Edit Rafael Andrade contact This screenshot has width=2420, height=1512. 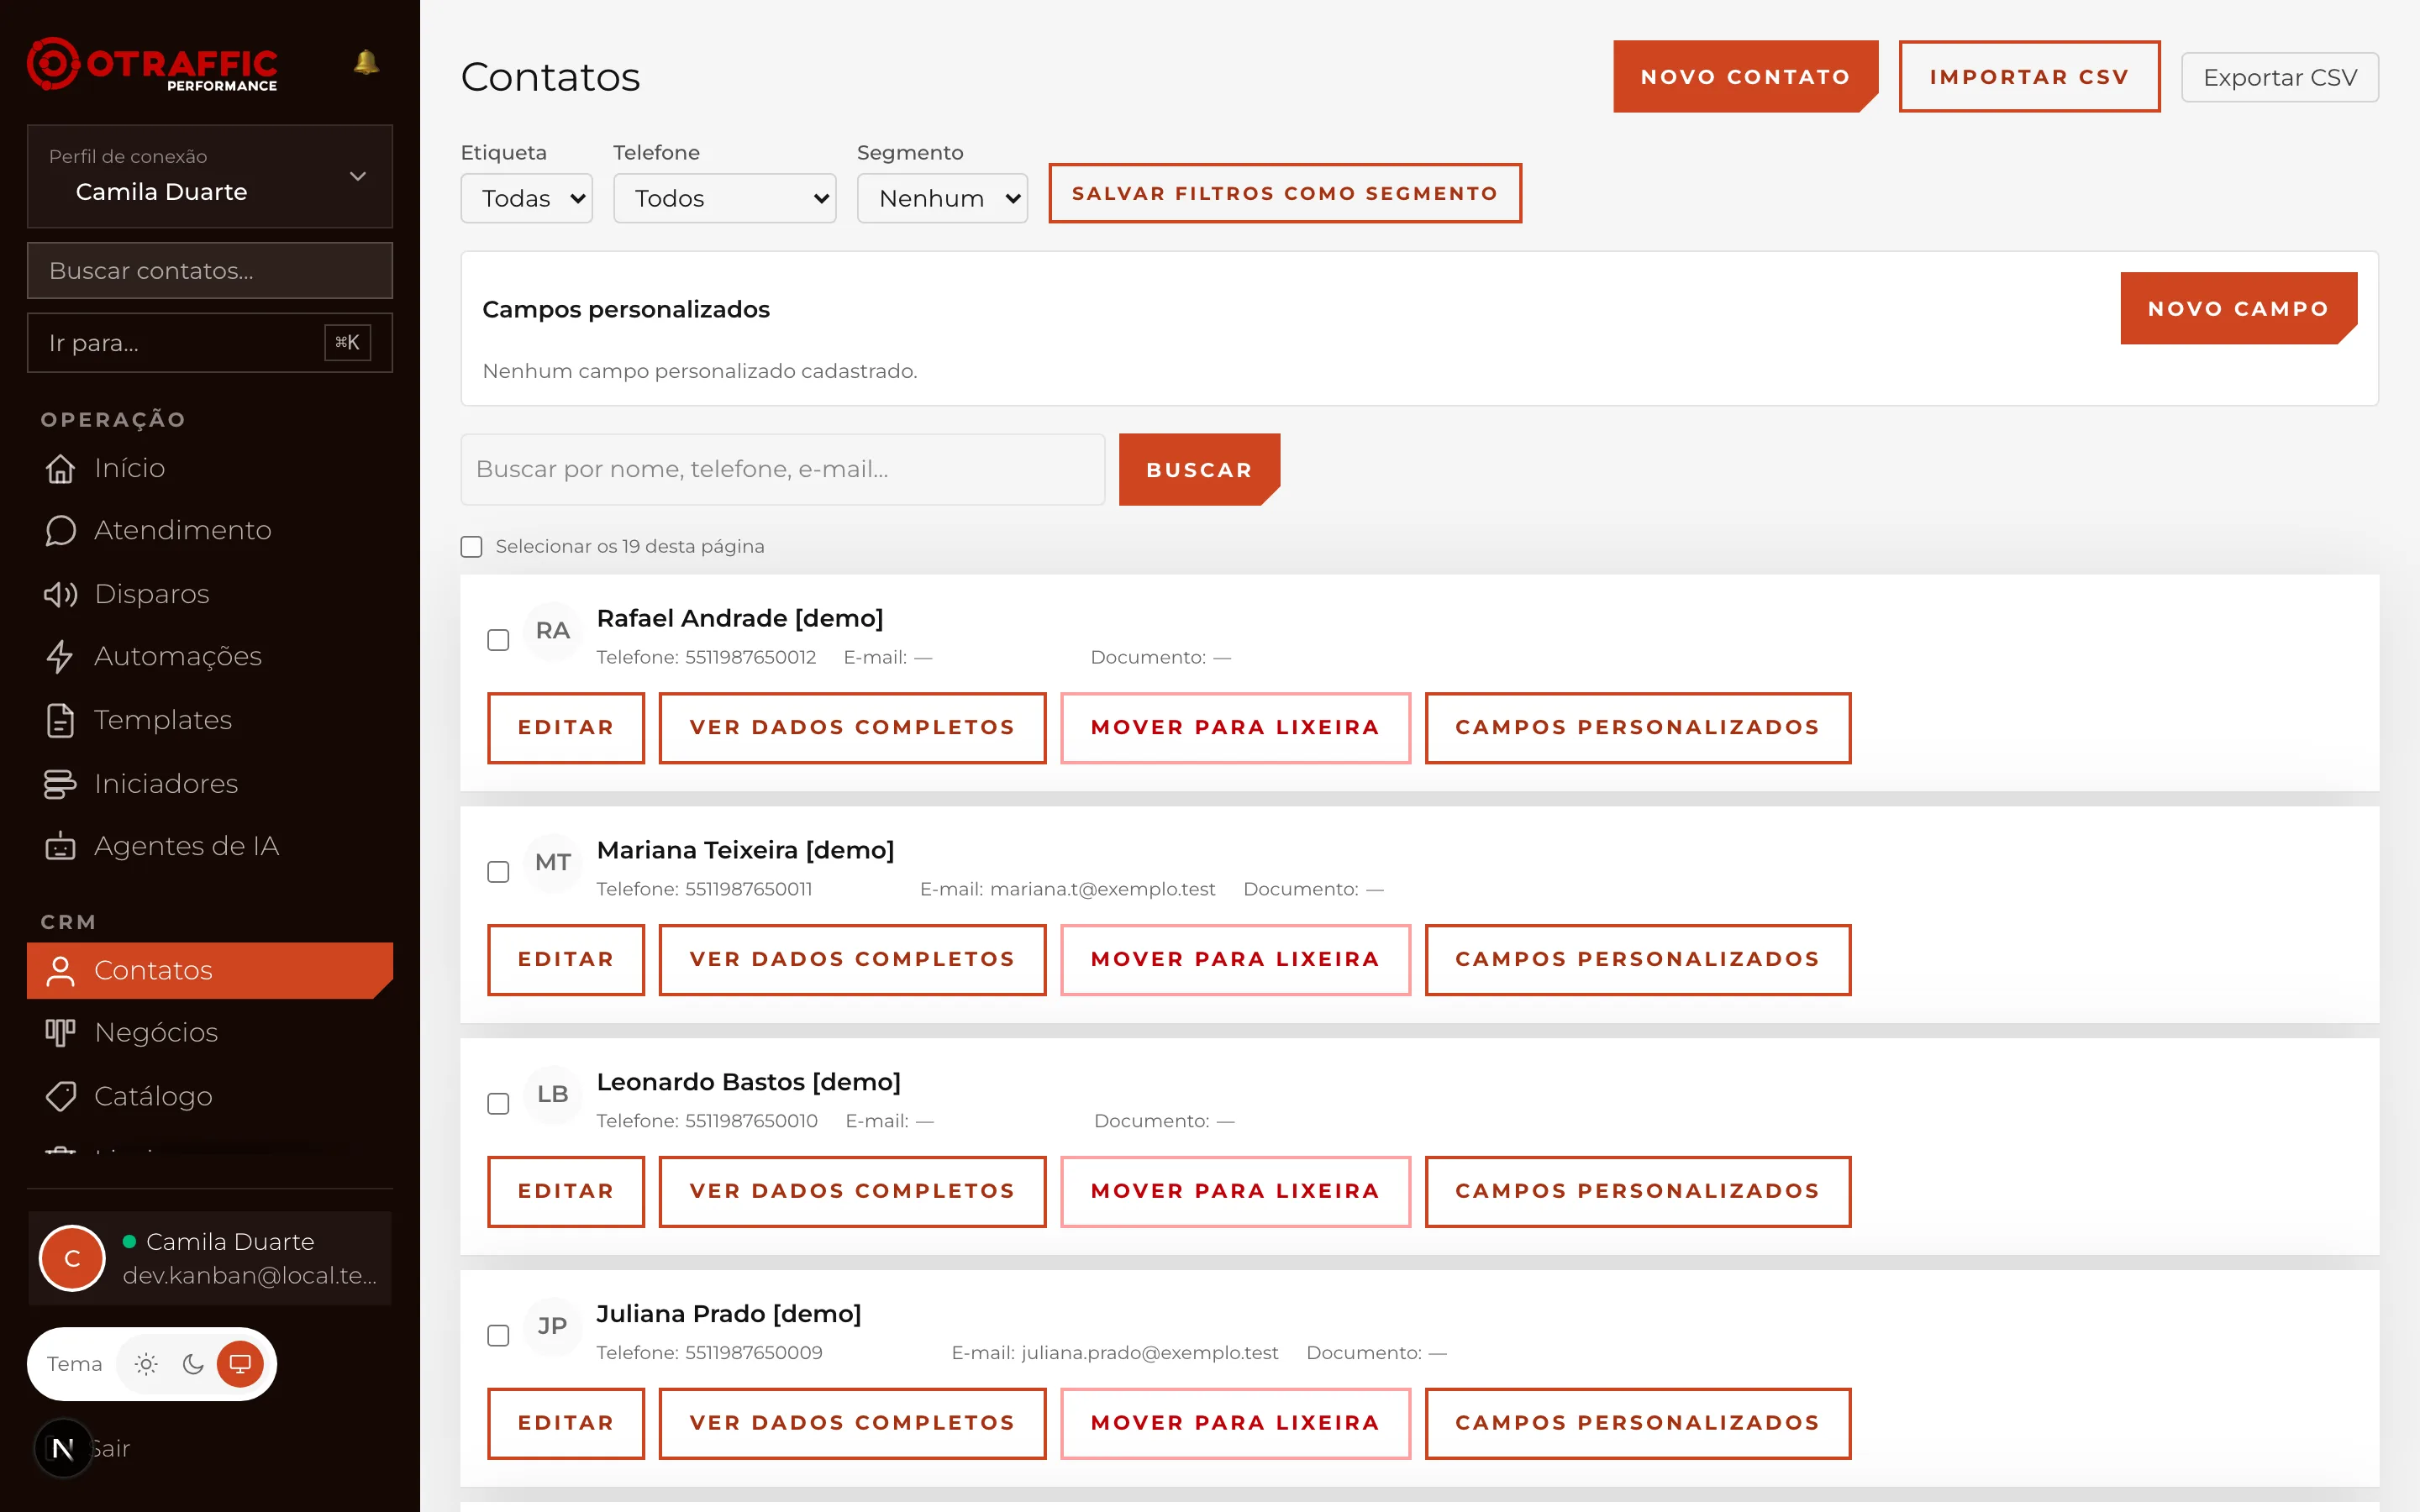click(566, 727)
